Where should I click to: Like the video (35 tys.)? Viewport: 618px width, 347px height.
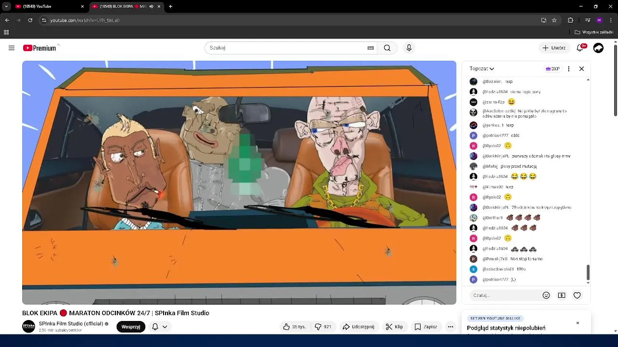point(294,327)
